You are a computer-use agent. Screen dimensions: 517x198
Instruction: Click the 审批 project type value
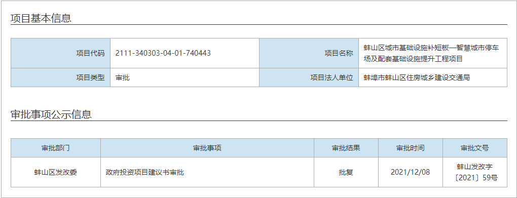coord(123,78)
